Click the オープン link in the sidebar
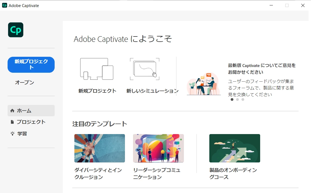 (x=24, y=82)
